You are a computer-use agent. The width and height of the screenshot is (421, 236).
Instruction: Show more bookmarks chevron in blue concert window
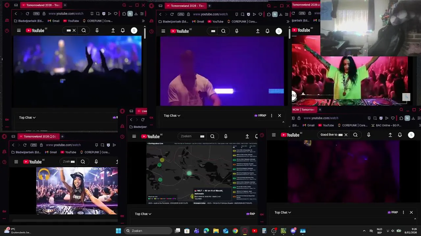point(143,21)
